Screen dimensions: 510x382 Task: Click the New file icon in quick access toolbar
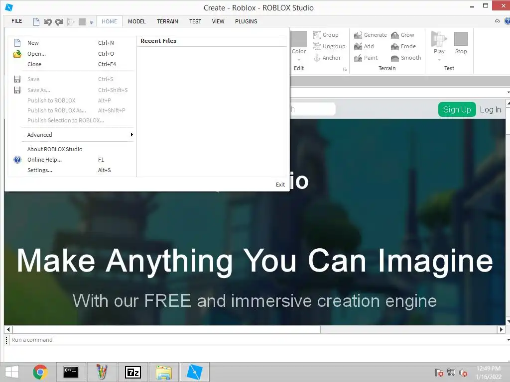36,22
